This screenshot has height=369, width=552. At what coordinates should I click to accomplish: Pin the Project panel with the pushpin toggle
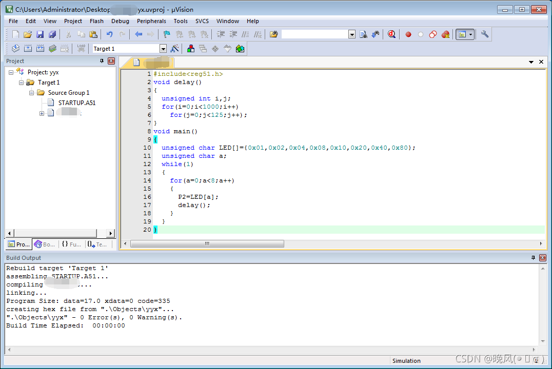pos(102,61)
